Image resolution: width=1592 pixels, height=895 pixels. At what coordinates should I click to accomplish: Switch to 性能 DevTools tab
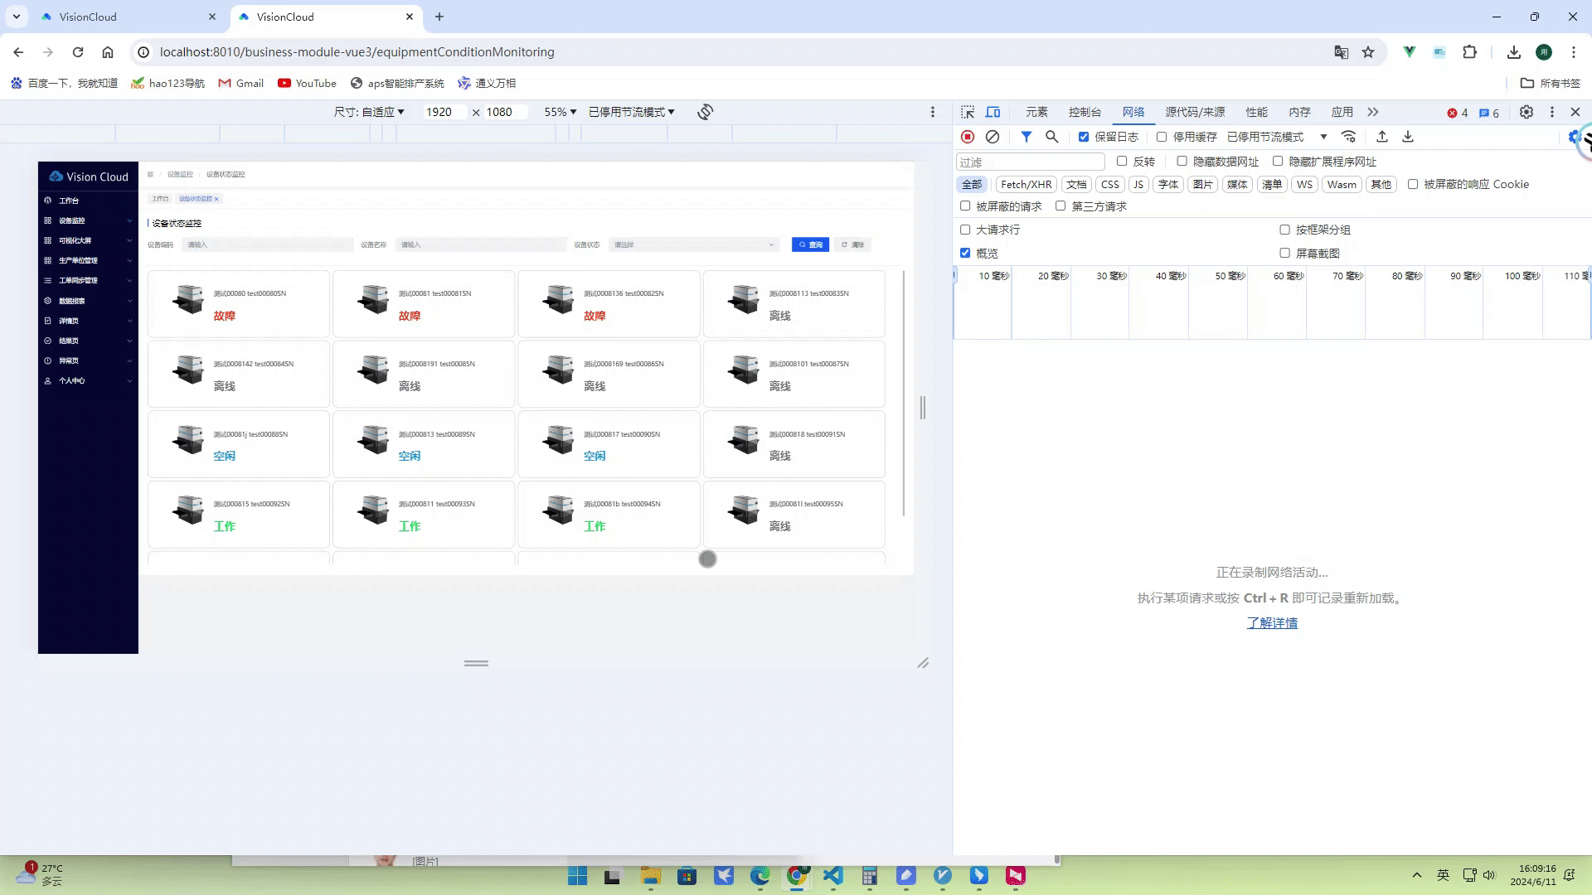pyautogui.click(x=1256, y=112)
